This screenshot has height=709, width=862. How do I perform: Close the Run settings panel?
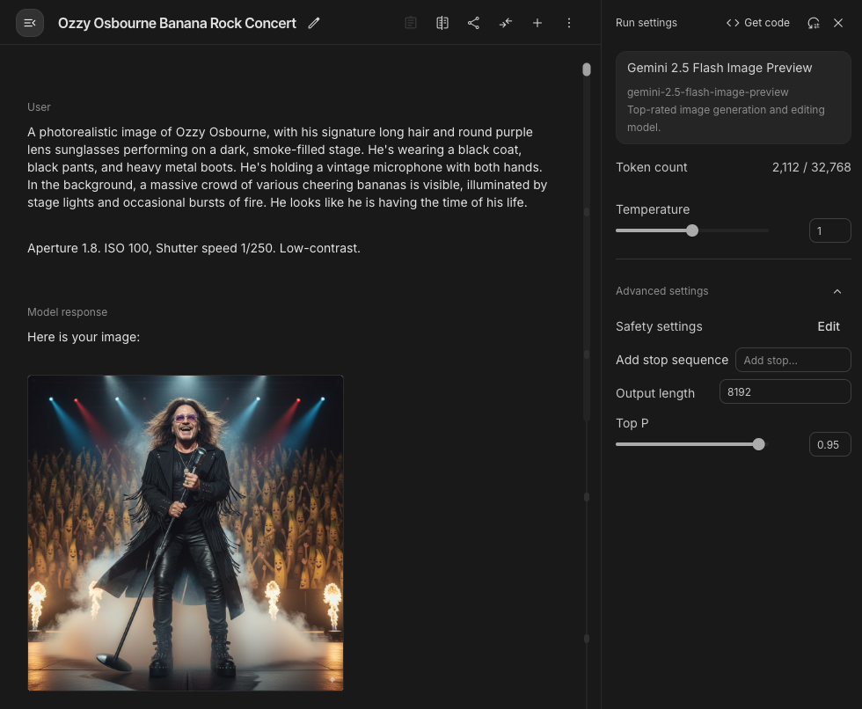[837, 23]
